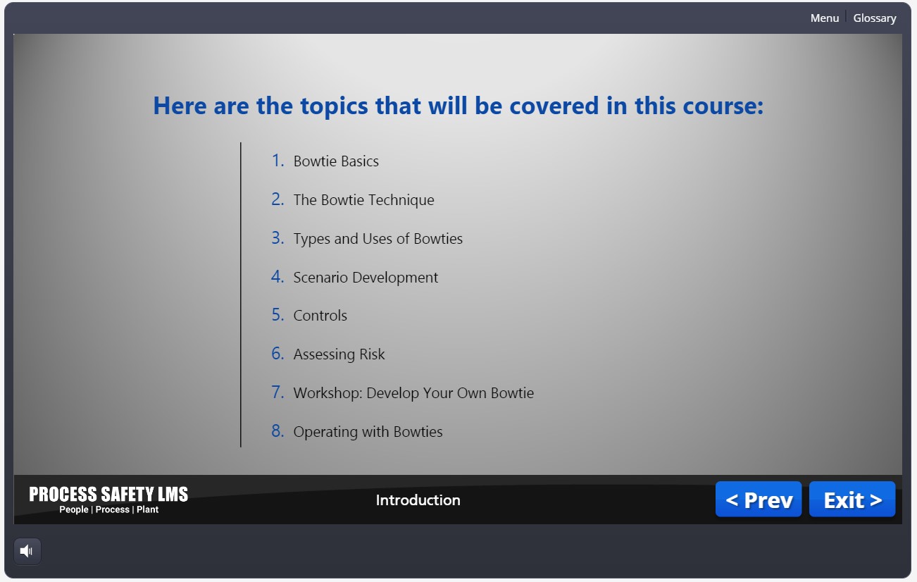The height and width of the screenshot is (582, 917).
Task: Click Workshop: Develop Your Own Bowtie
Action: [413, 393]
